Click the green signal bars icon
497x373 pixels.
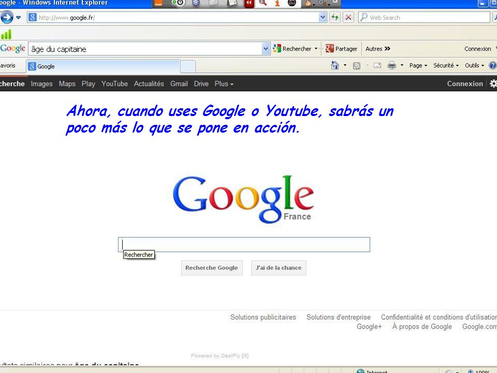click(x=6, y=34)
